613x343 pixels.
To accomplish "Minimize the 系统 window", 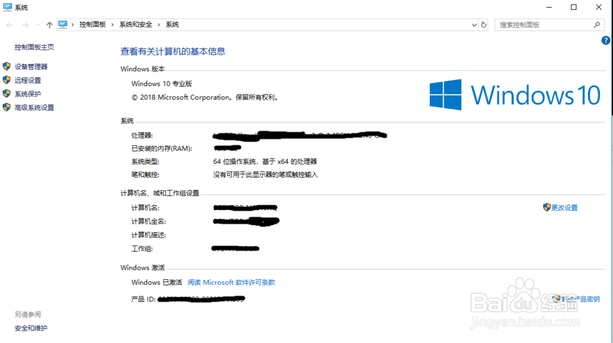I will (549, 7).
